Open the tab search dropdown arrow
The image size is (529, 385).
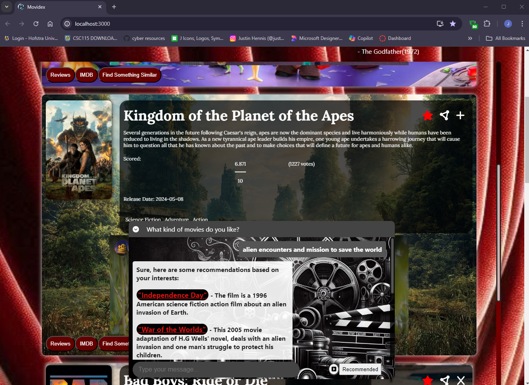click(x=7, y=7)
